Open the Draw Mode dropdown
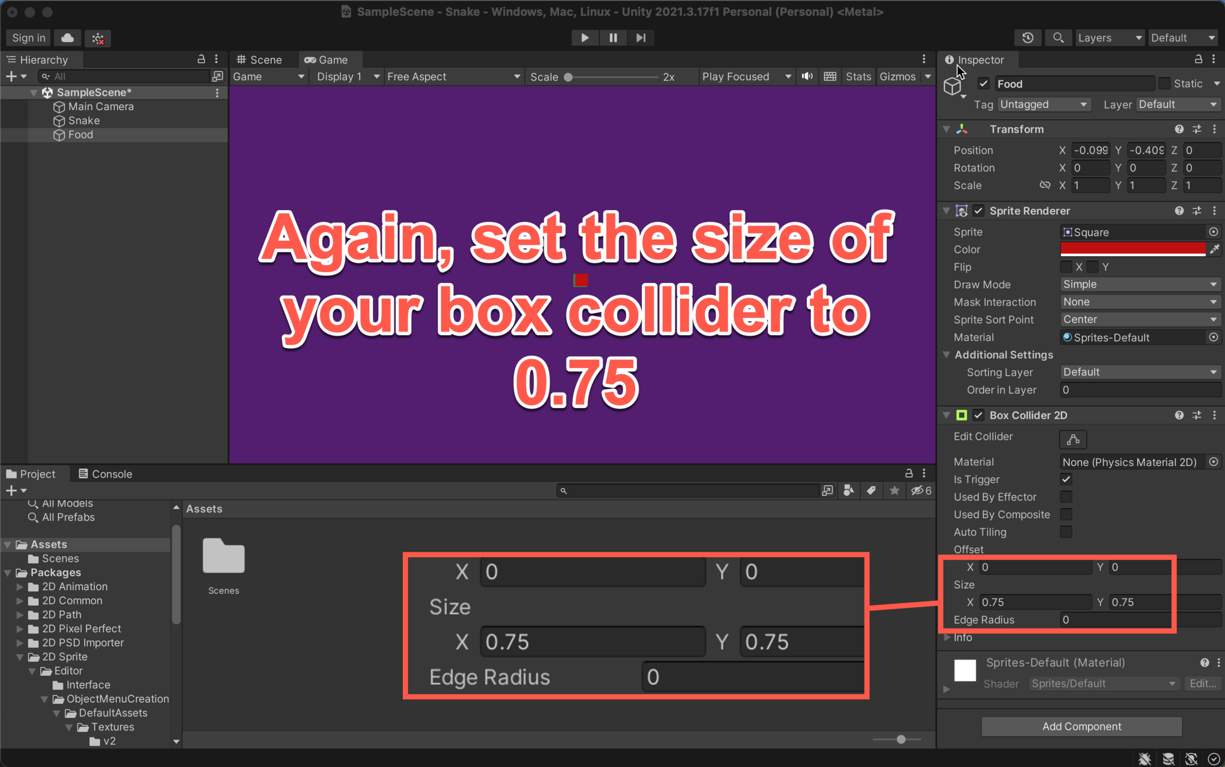The height and width of the screenshot is (767, 1225). tap(1139, 284)
